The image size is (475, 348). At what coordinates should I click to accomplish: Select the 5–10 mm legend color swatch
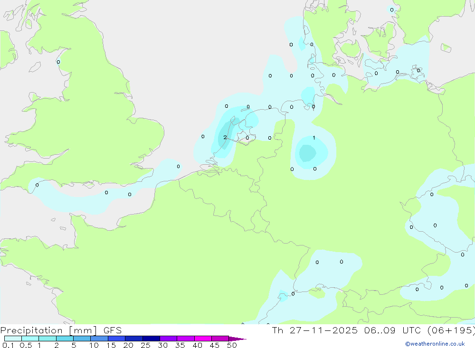[x=82, y=339]
